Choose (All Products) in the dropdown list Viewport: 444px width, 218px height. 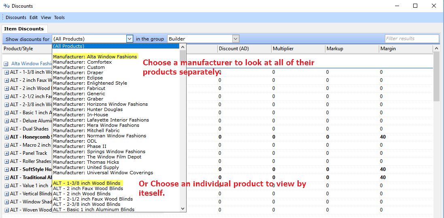(116, 46)
